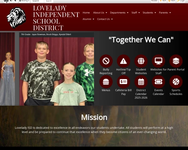
Task: Open the Parent Portal icon
Action: pos(176,61)
